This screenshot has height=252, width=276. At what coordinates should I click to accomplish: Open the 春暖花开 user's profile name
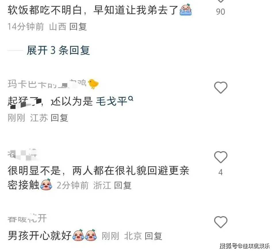[27, 218]
